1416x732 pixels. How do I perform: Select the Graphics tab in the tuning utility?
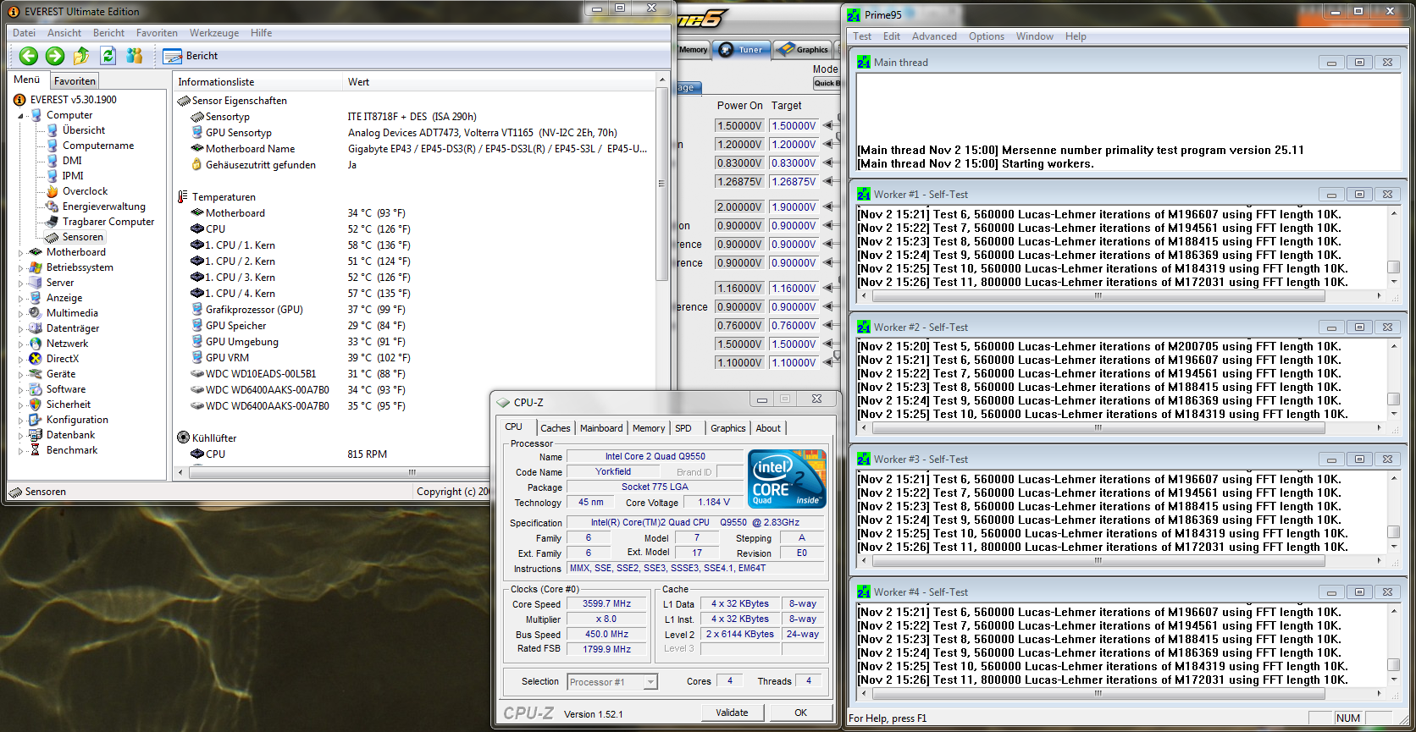point(801,49)
